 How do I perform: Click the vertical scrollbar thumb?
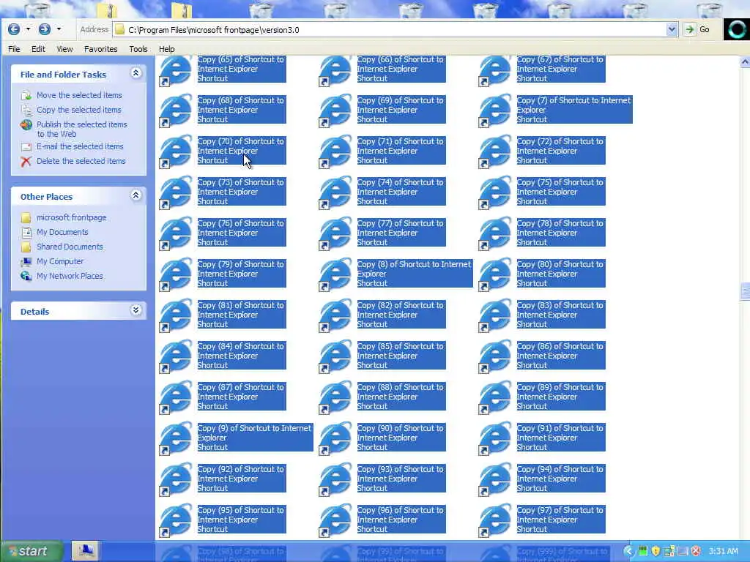tap(745, 291)
